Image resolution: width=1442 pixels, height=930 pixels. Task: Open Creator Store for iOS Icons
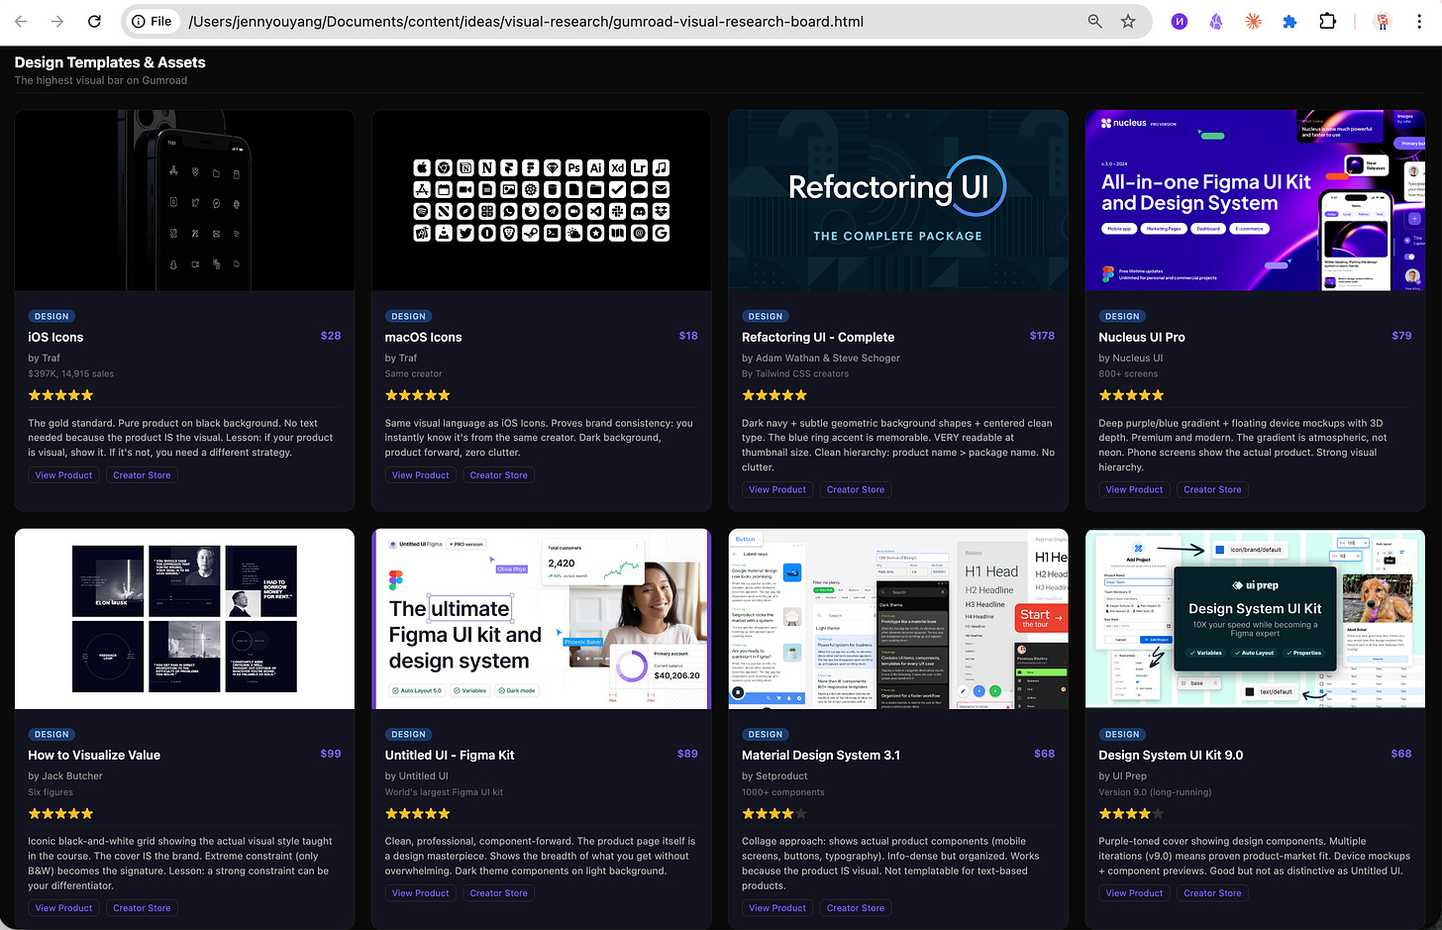[142, 475]
